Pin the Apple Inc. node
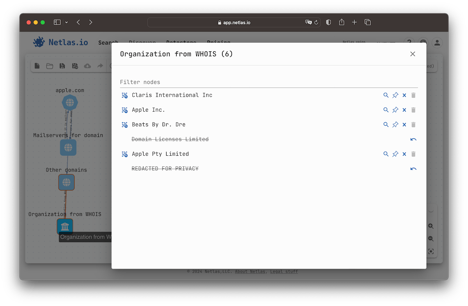 pos(395,110)
